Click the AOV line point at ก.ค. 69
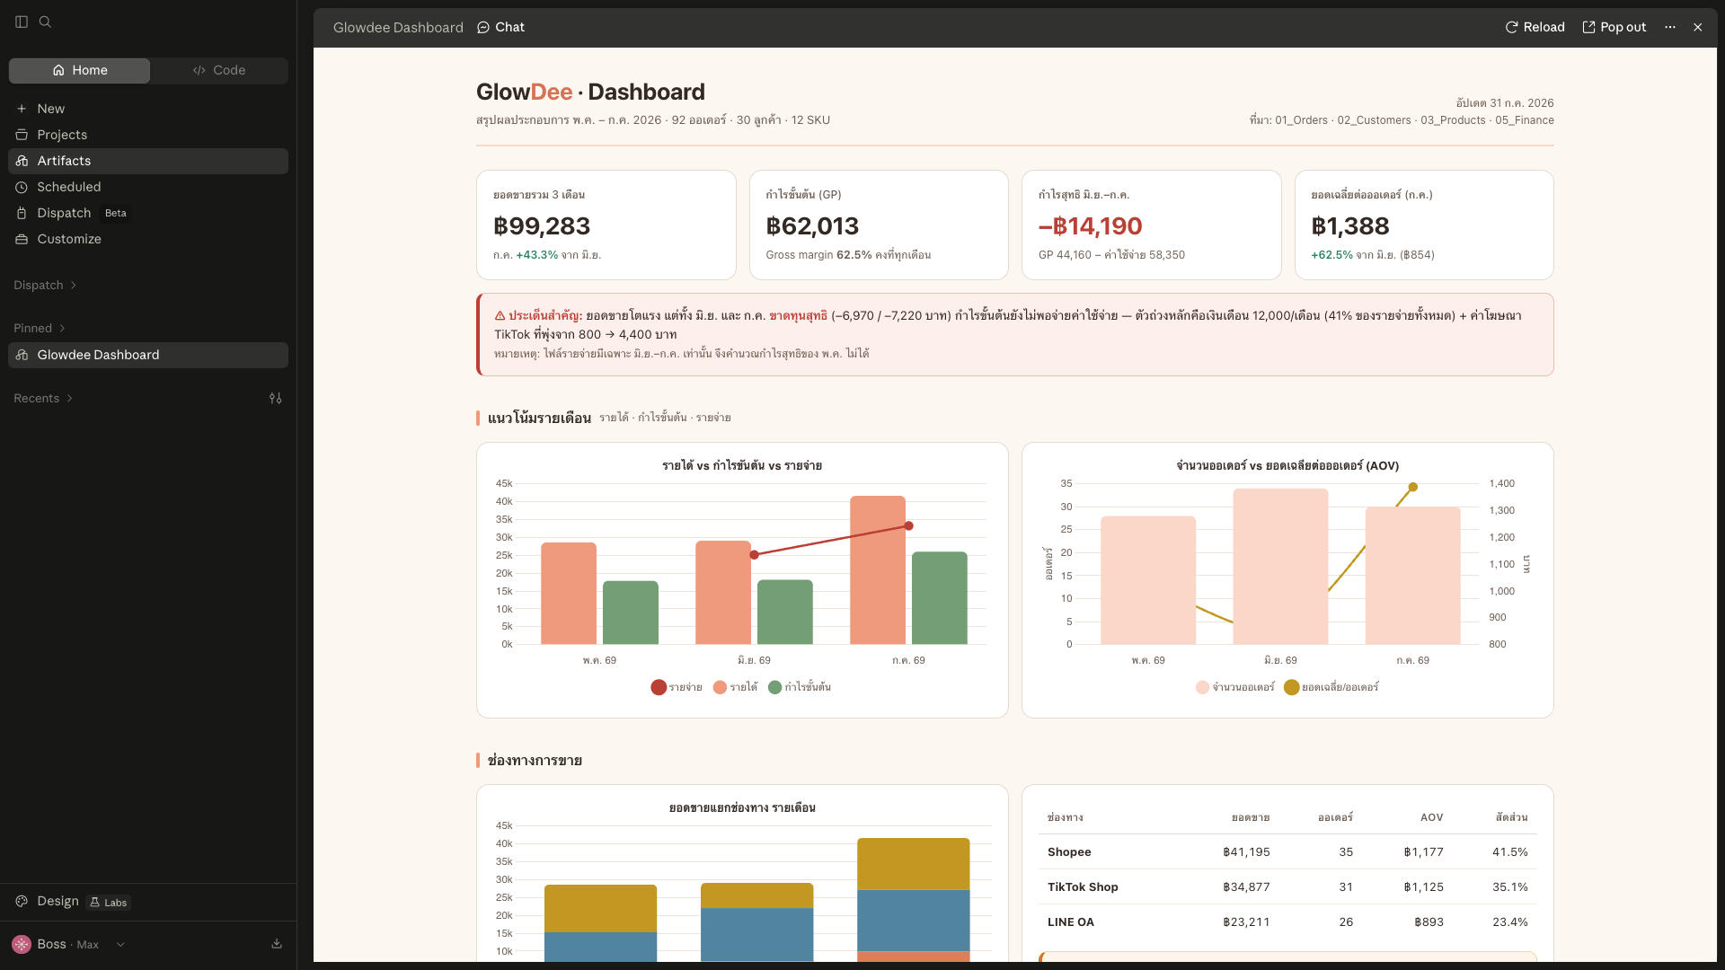The height and width of the screenshot is (970, 1725). 1413,488
